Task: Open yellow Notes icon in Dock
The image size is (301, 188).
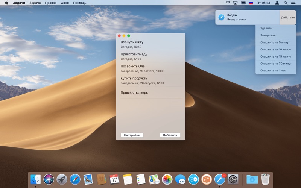Action: point(128,180)
